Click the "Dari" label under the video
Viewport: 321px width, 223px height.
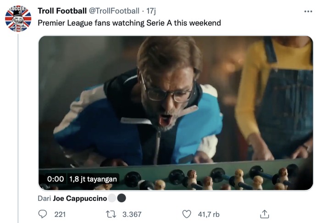tap(44, 199)
